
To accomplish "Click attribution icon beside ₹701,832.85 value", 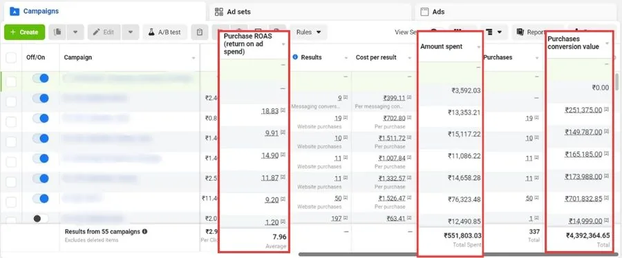I will point(606,198).
